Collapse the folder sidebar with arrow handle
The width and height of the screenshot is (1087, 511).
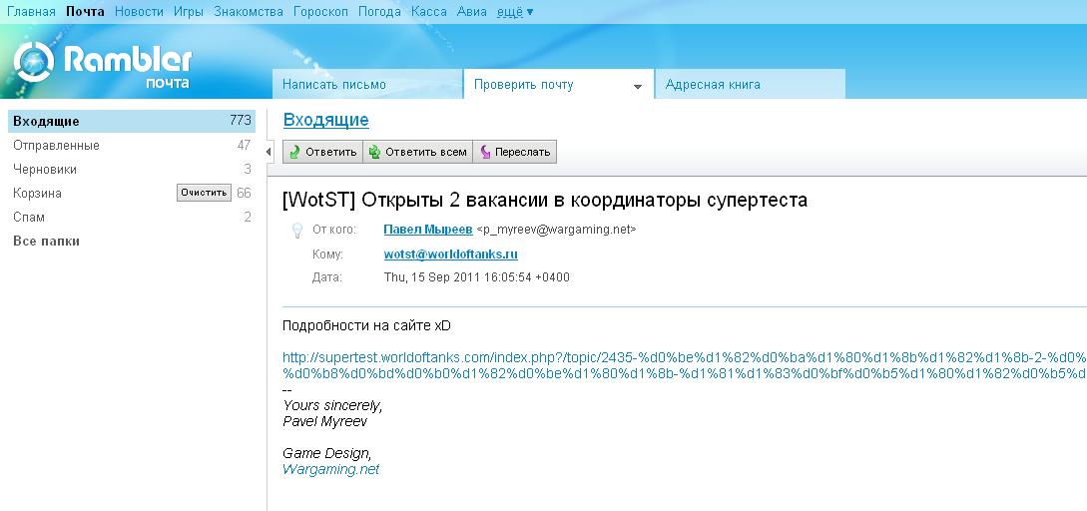[x=269, y=152]
